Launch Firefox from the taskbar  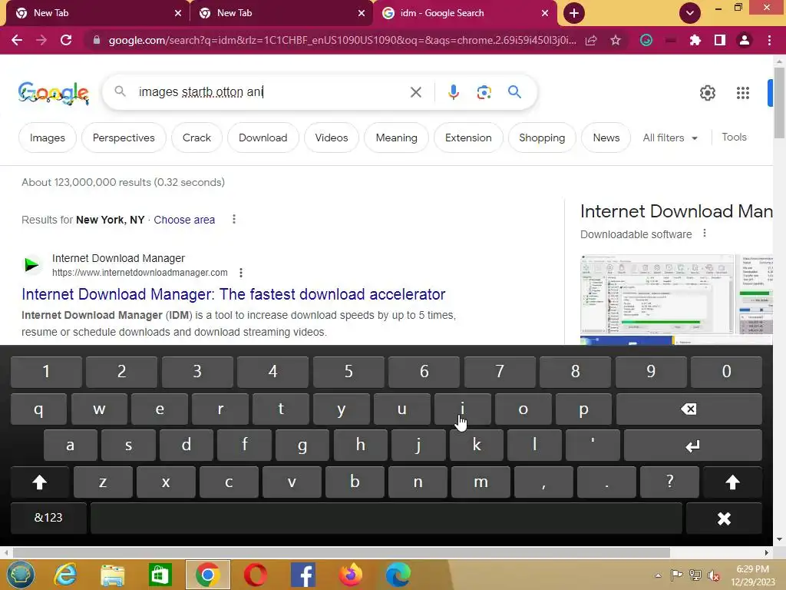tap(350, 575)
